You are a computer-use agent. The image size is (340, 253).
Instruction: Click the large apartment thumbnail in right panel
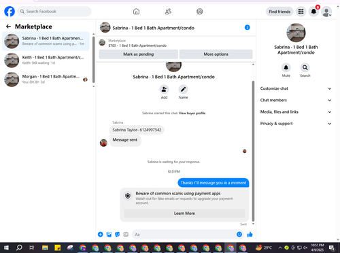[296, 33]
